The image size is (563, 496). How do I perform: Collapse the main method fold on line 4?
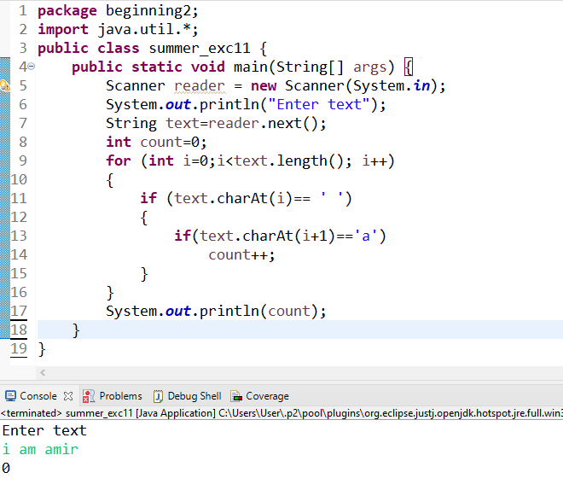coord(31,67)
